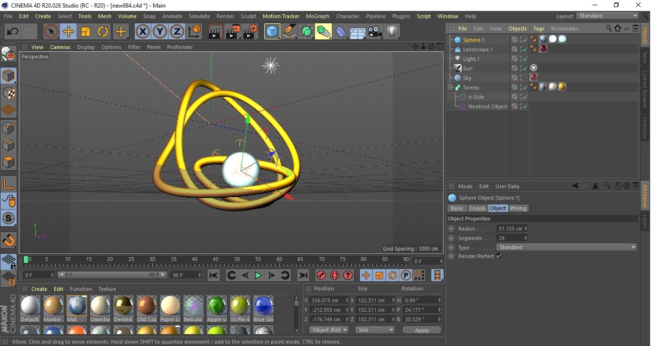
Task: Open the Bend deformer icon
Action: pyautogui.click(x=341, y=32)
